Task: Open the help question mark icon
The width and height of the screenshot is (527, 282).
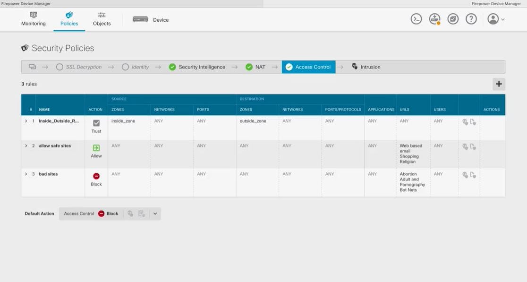Action: click(471, 19)
